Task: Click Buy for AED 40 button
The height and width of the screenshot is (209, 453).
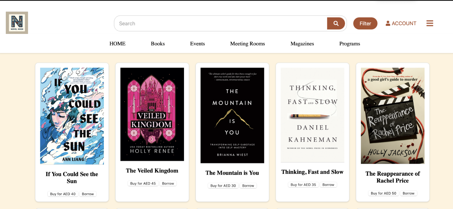Action: pyautogui.click(x=63, y=194)
